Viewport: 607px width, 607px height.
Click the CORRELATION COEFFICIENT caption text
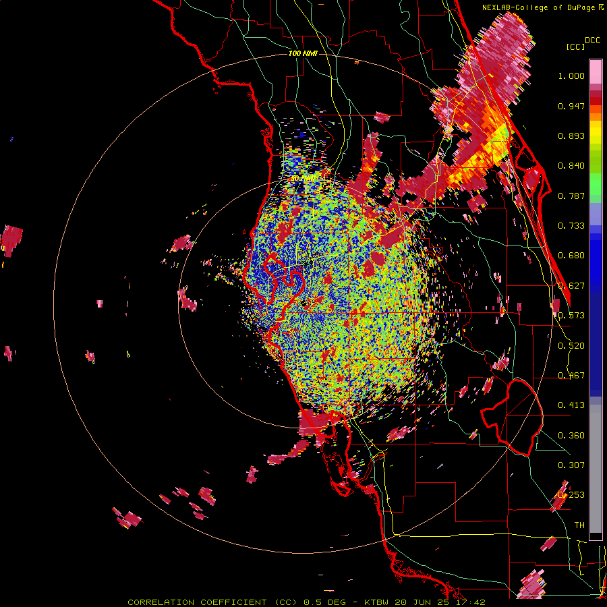point(197,602)
